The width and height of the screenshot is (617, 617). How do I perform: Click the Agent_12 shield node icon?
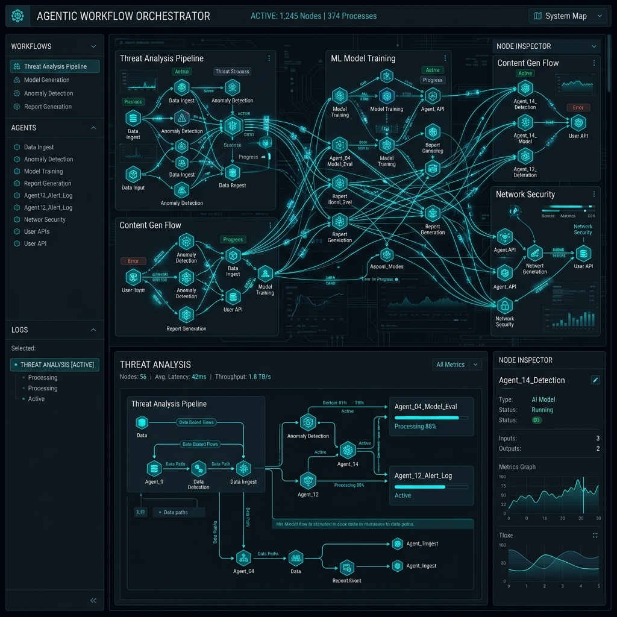pyautogui.click(x=308, y=481)
